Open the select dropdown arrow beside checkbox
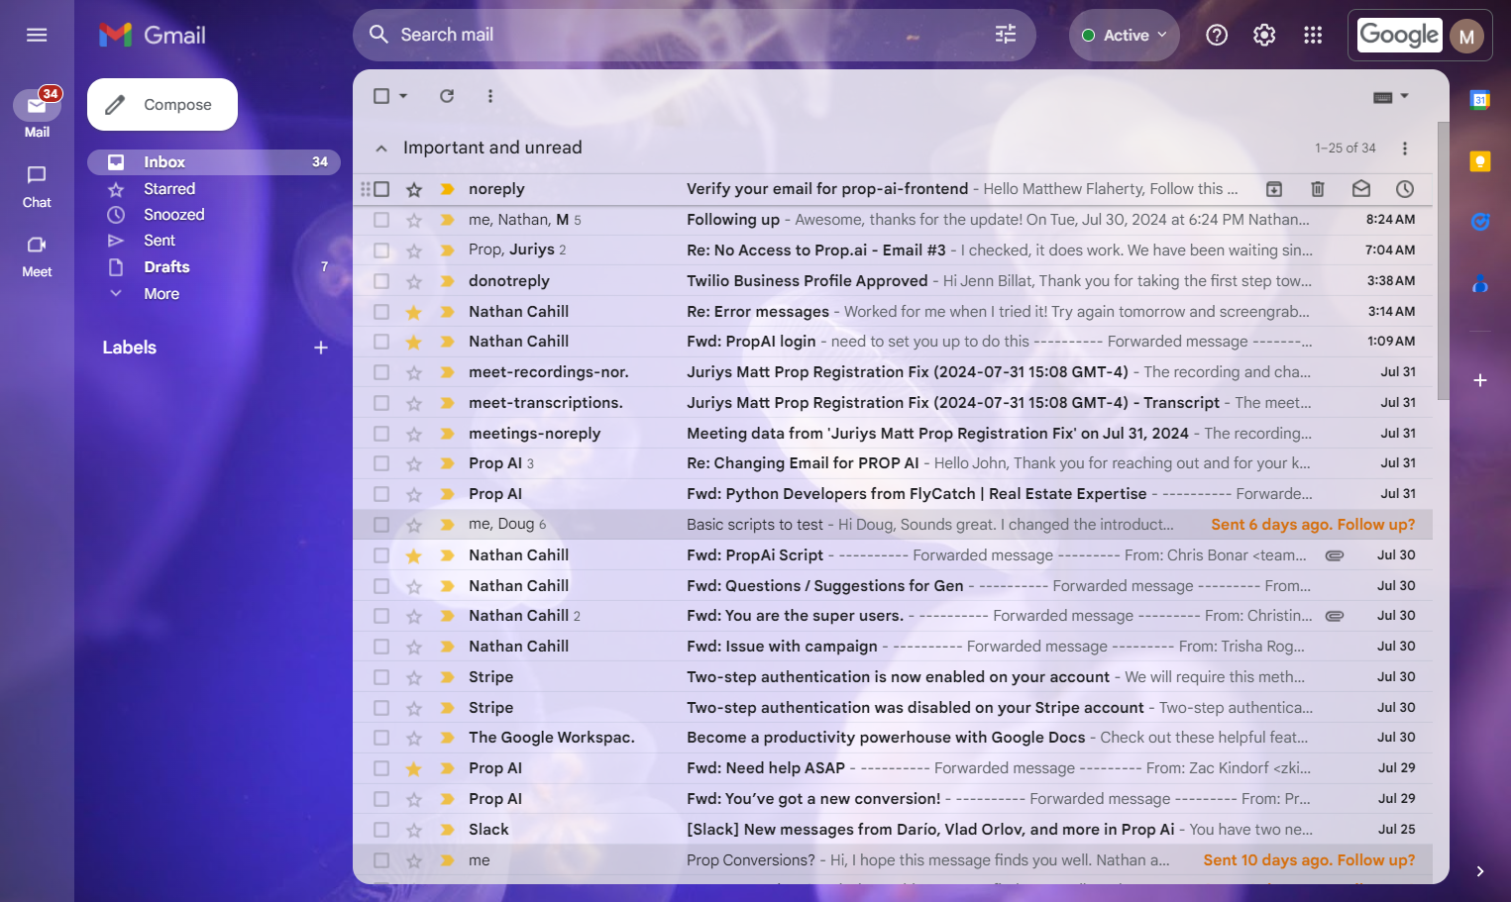1511x902 pixels. 403,96
